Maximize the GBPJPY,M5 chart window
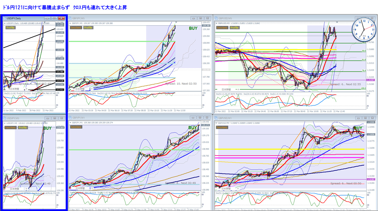The width and height of the screenshot is (378, 211). click(x=201, y=18)
